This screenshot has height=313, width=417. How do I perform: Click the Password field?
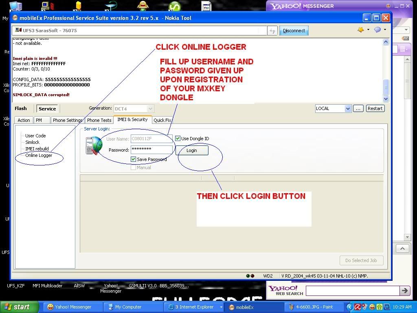coord(151,150)
